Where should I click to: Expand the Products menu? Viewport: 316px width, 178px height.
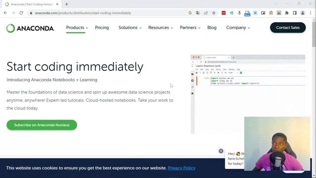pyautogui.click(x=77, y=28)
